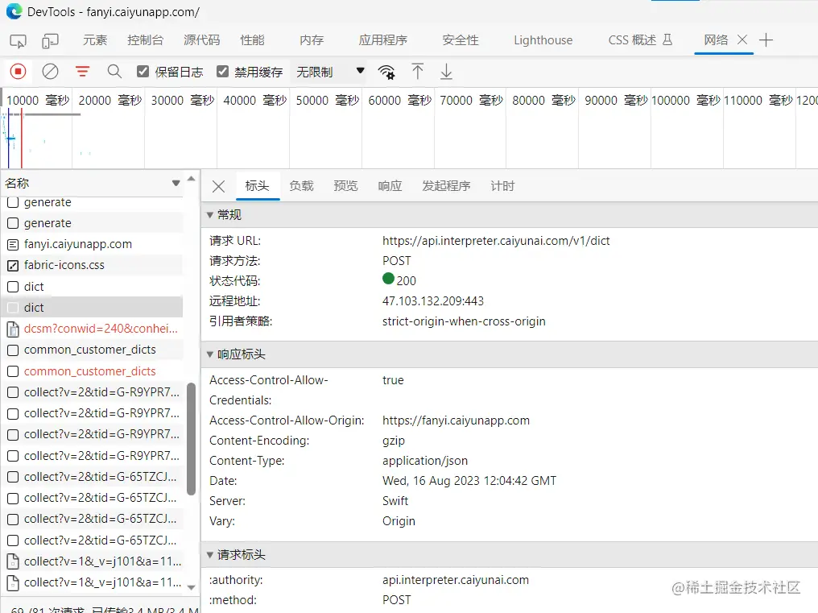
Task: Click the remote address 47.103.132.209:443
Action: (433, 301)
